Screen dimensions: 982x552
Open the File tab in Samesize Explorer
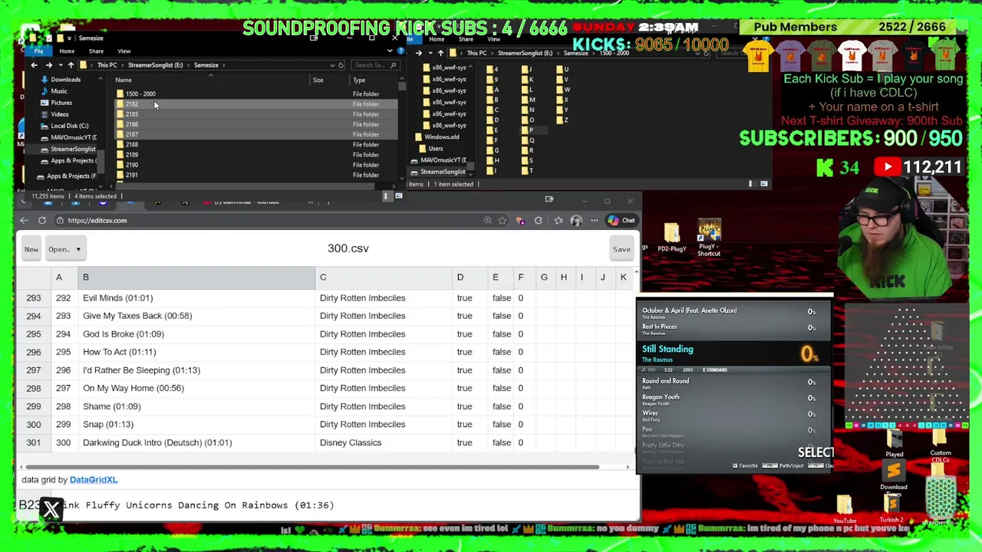click(x=38, y=51)
